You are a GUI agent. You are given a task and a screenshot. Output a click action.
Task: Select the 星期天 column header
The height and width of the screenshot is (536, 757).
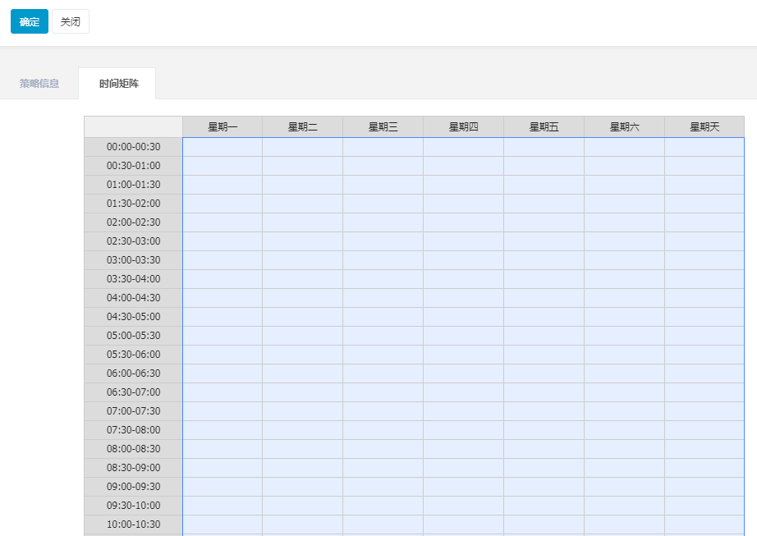[x=704, y=127]
